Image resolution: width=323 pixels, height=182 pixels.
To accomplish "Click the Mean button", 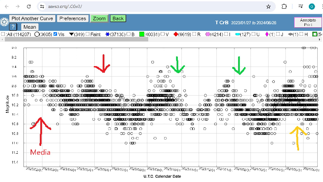I will pos(29,27).
